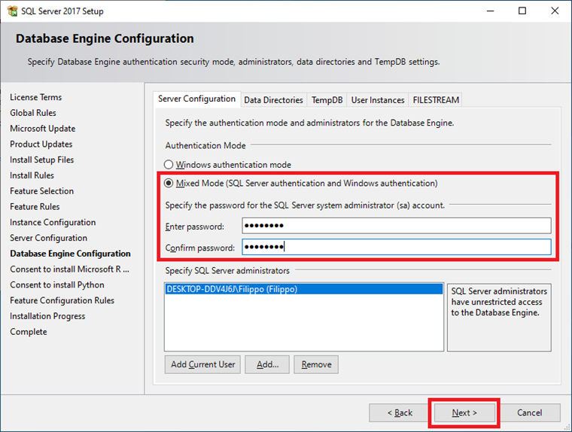572x432 pixels.
Task: Click the Add Current User button
Action: pos(202,364)
